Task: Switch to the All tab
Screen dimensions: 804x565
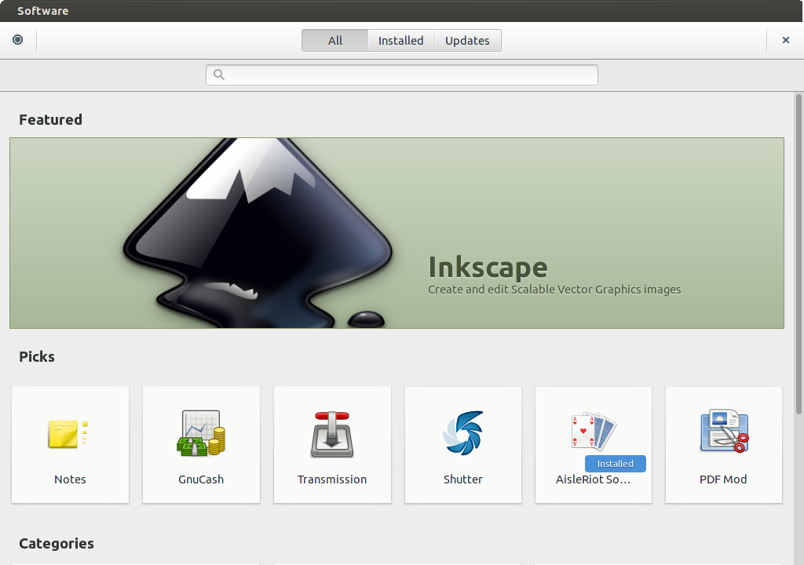Action: pos(334,41)
